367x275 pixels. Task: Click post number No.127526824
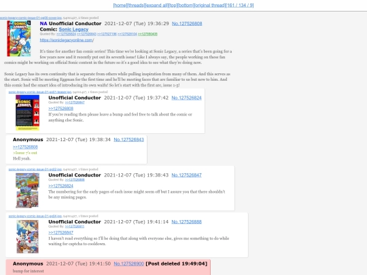point(186,98)
